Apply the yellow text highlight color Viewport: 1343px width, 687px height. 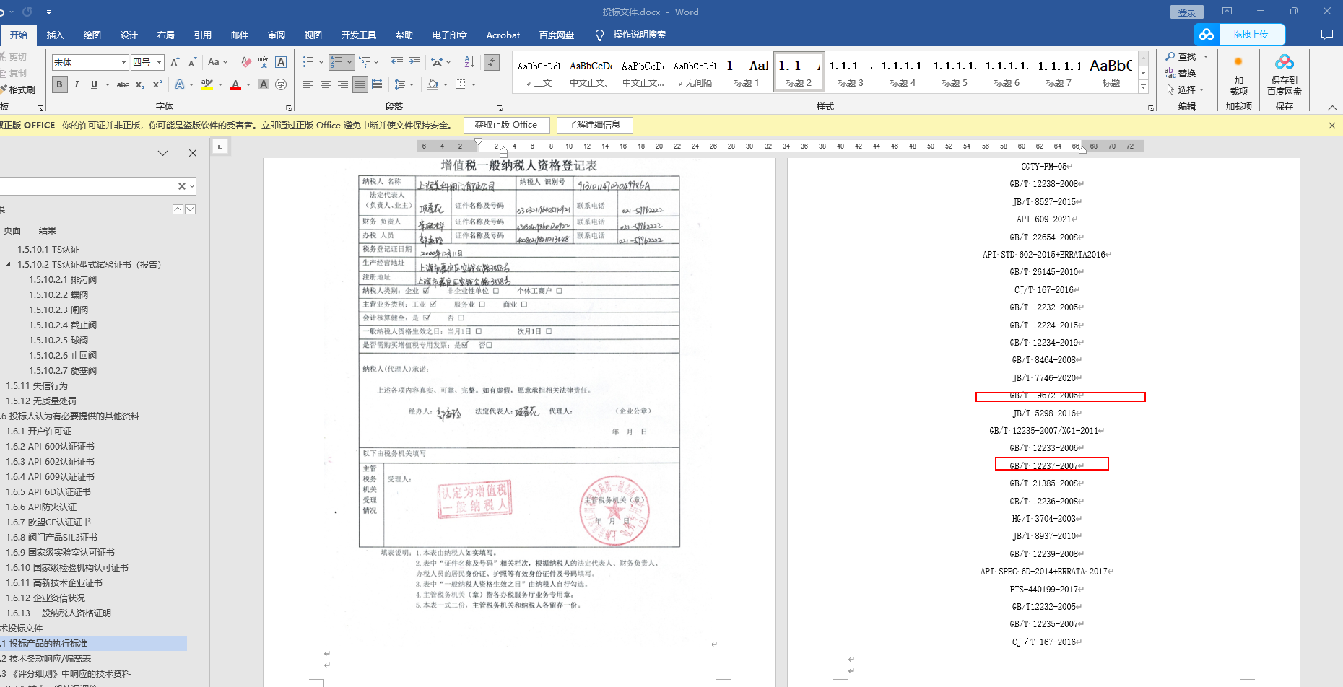click(207, 84)
